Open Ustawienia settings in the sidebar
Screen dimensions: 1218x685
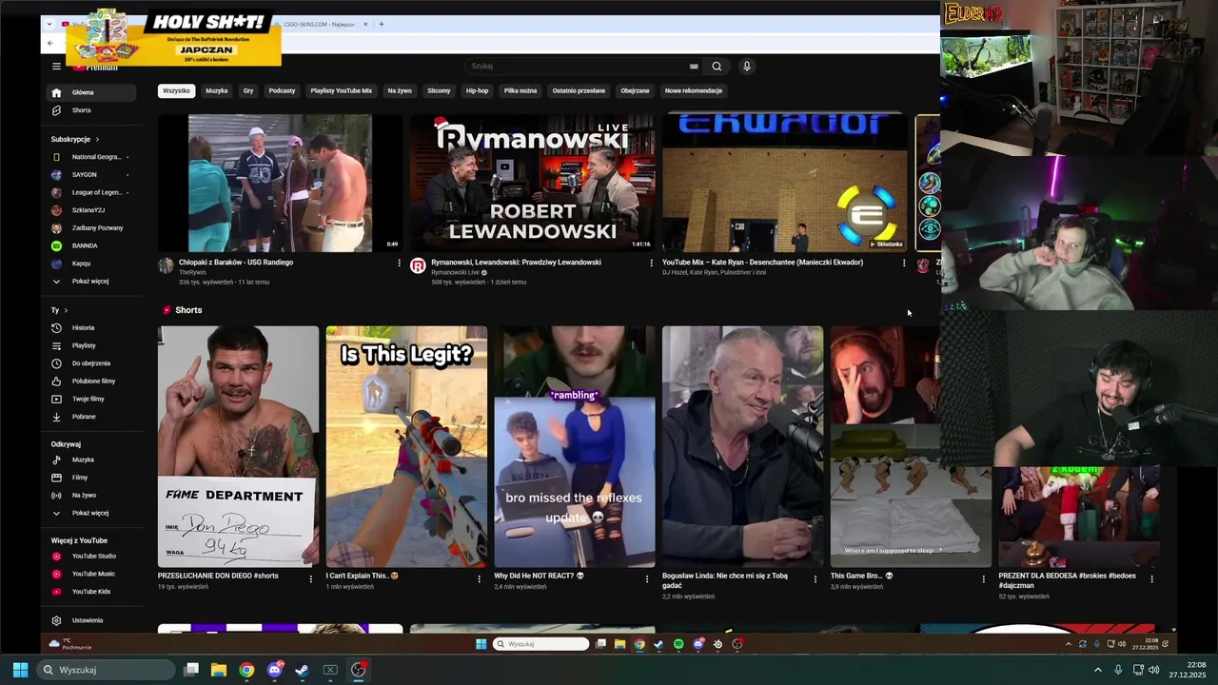(92, 620)
